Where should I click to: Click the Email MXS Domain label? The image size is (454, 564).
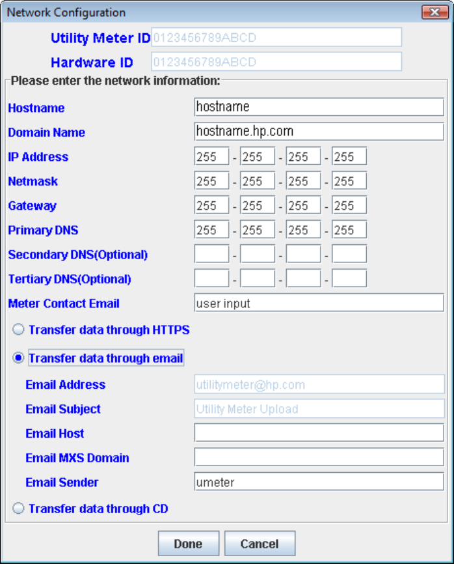point(77,458)
